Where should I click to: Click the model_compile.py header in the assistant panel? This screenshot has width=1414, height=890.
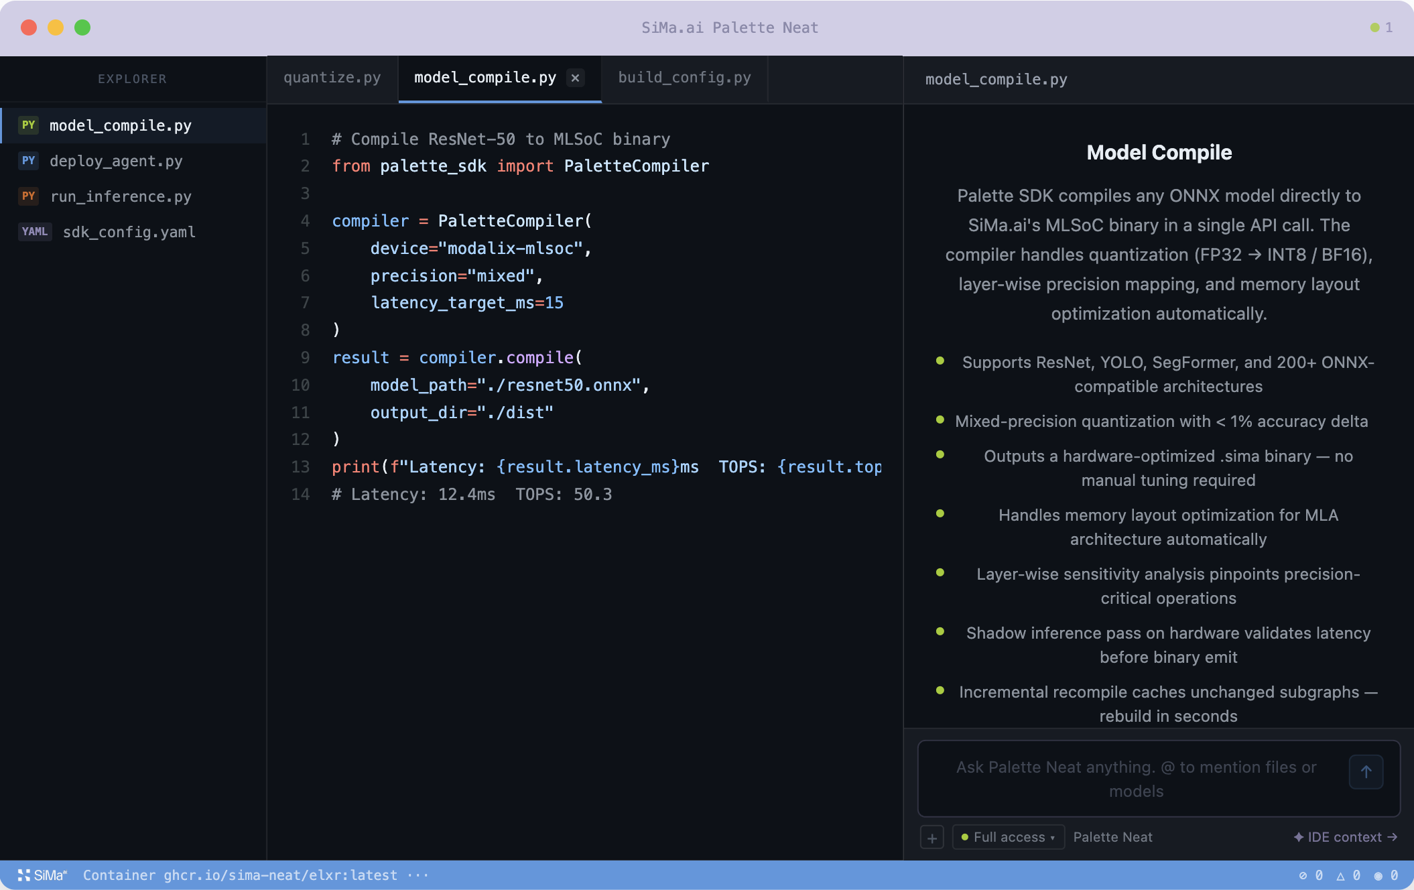point(996,79)
